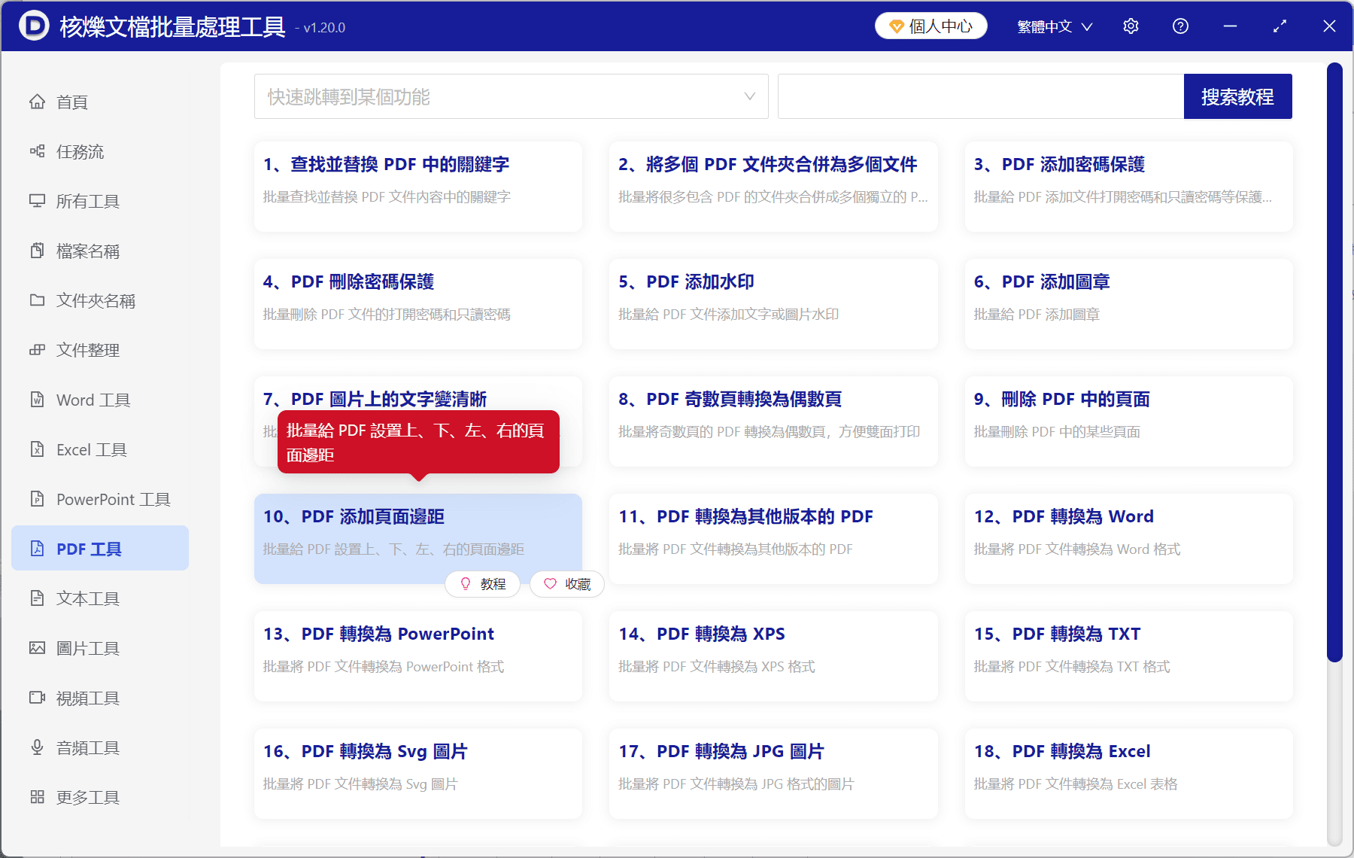Click the settings gear icon
Screen dimensions: 1354x858
click(1131, 26)
